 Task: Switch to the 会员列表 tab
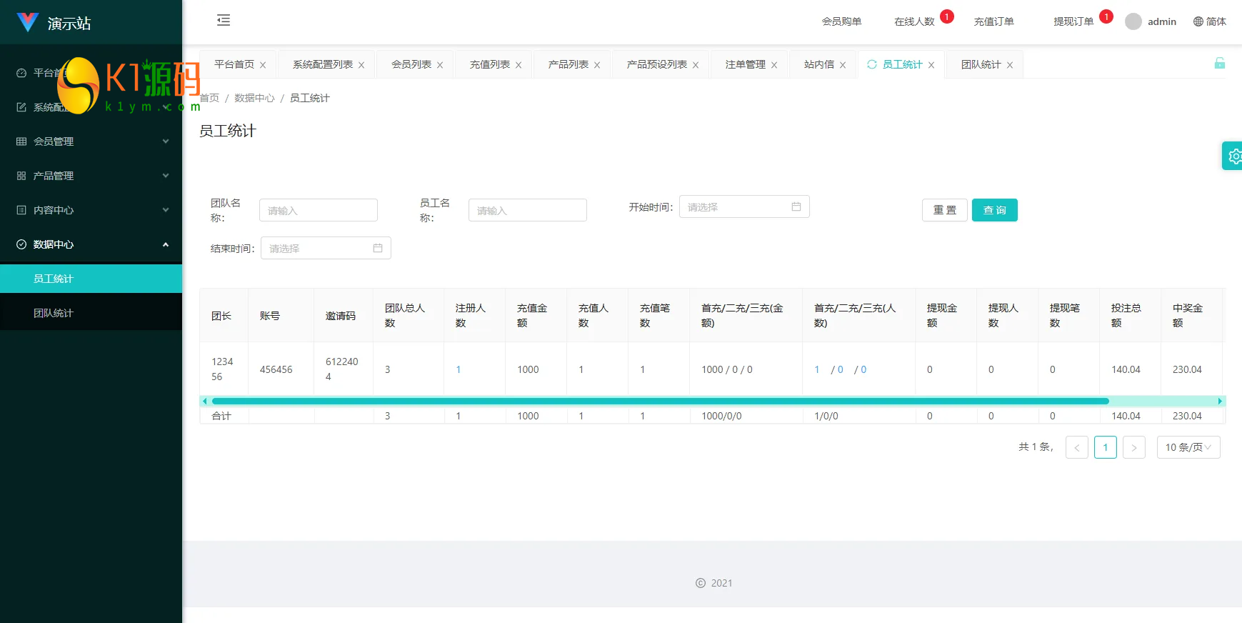click(411, 64)
